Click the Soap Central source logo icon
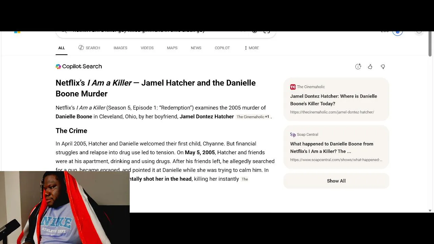The image size is (434, 244). [293, 135]
